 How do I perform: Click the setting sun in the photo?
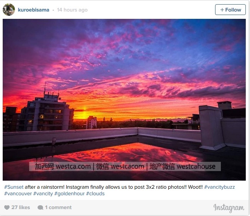84,114
